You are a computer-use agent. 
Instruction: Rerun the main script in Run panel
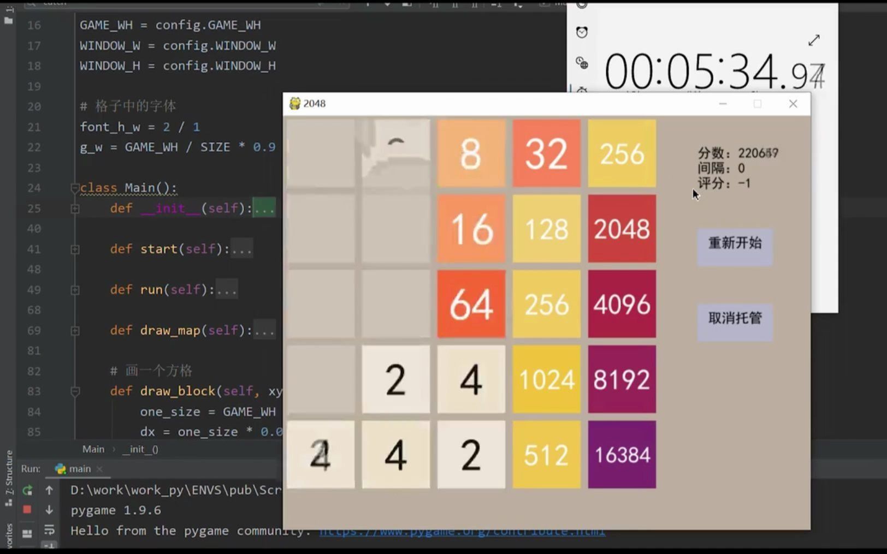tap(27, 490)
